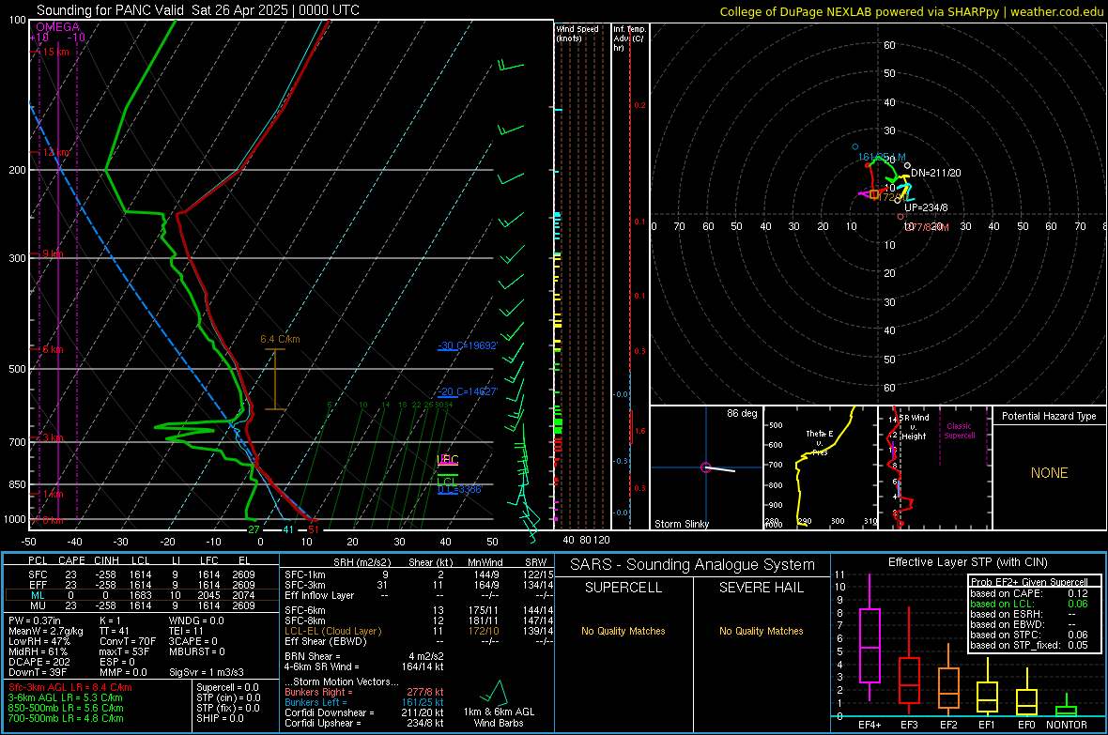Click the Supercell = 0.0 composite value

coord(227,687)
